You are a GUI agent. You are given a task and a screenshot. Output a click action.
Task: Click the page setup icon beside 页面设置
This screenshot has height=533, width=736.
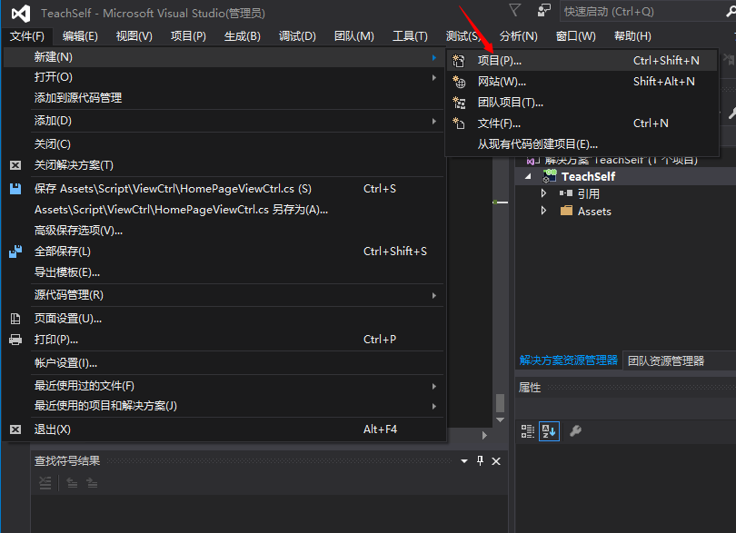tap(15, 319)
